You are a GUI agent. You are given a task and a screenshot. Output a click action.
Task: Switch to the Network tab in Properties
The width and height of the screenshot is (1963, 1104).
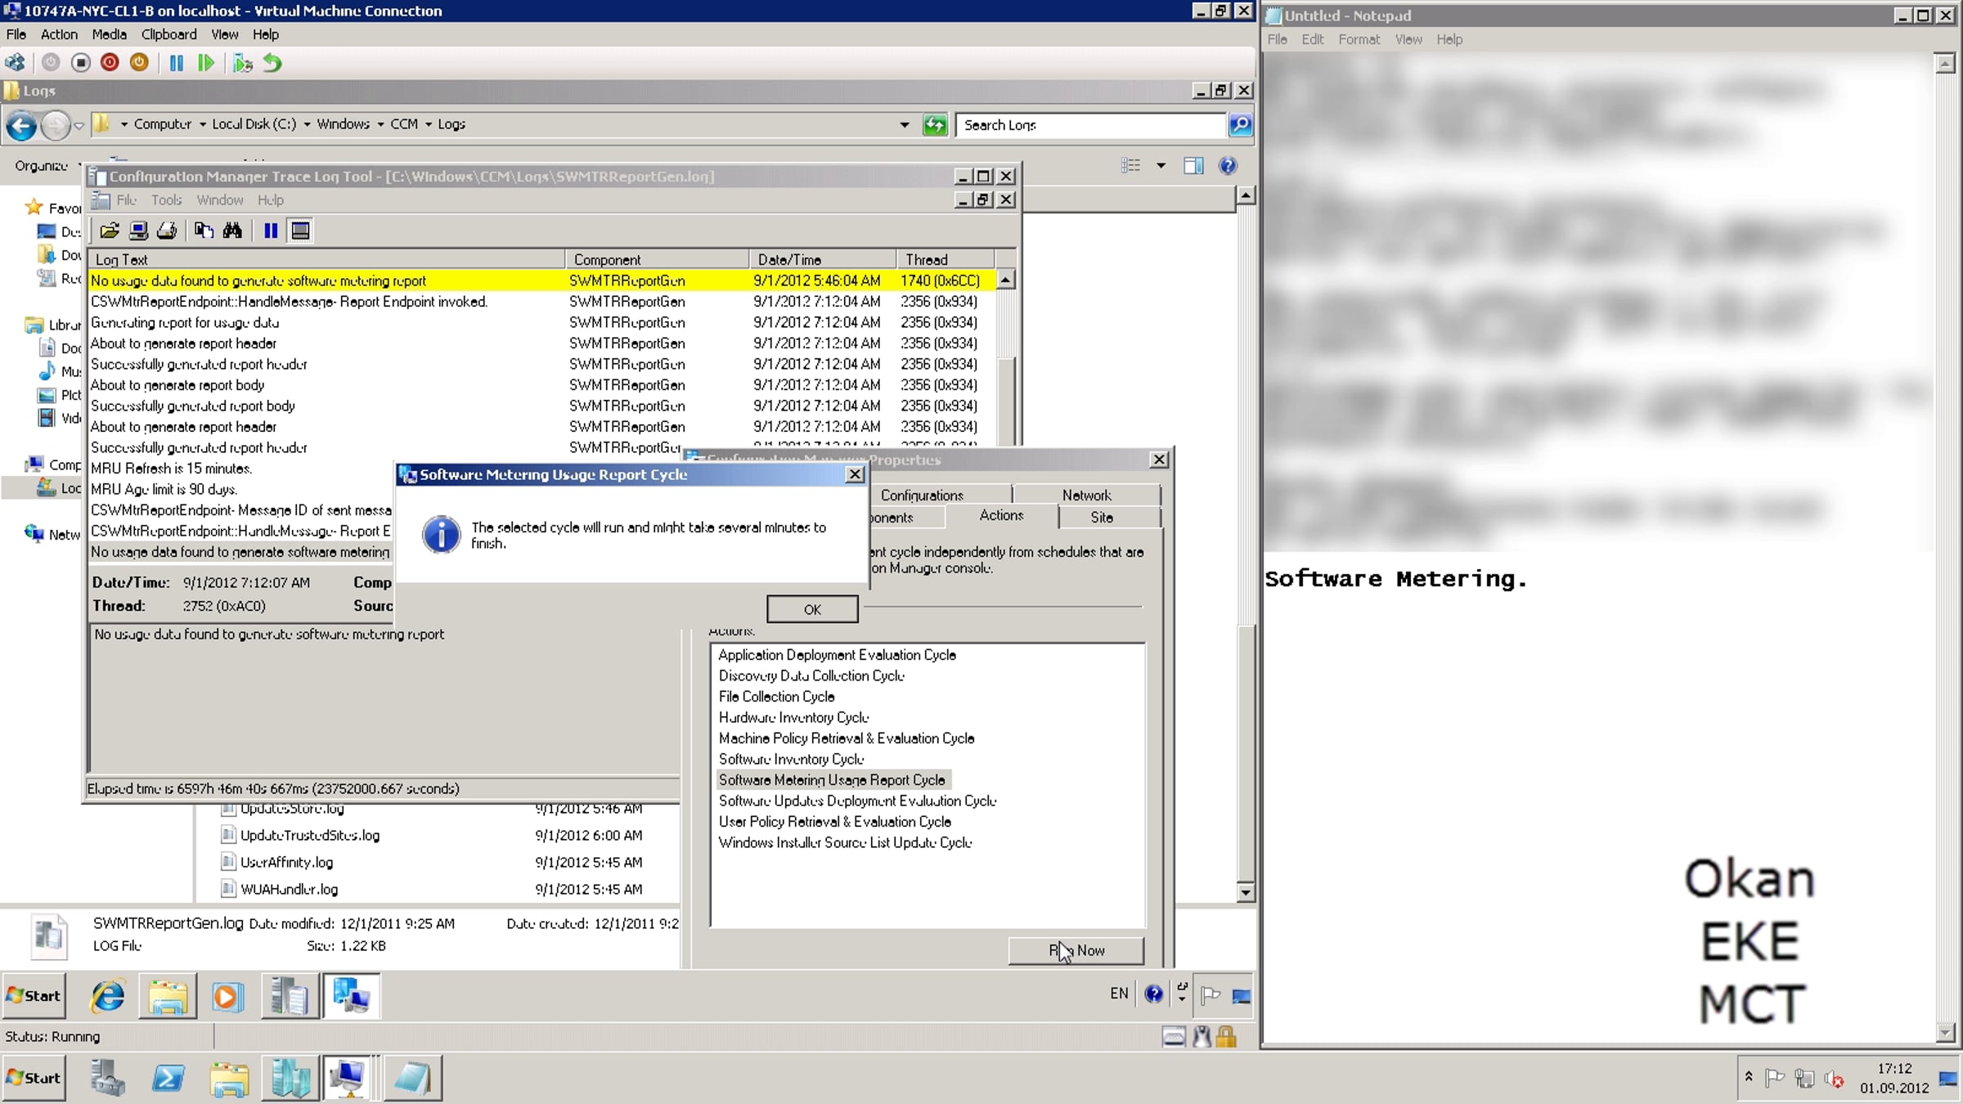pyautogui.click(x=1086, y=495)
